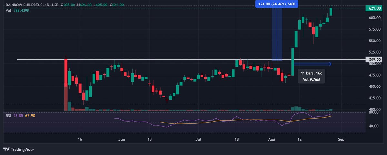
Task: Select the RSI indicator legend label
Action: point(9,115)
